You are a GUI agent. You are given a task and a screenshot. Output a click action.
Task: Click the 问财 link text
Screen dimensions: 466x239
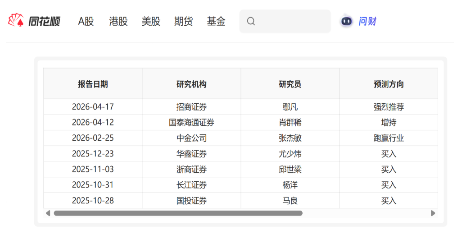tap(367, 21)
